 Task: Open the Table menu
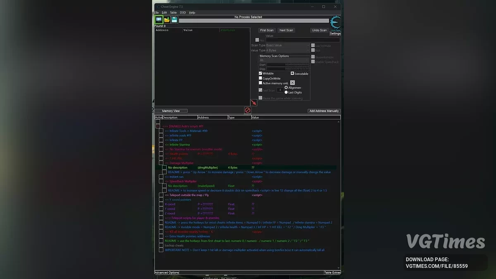tap(174, 12)
